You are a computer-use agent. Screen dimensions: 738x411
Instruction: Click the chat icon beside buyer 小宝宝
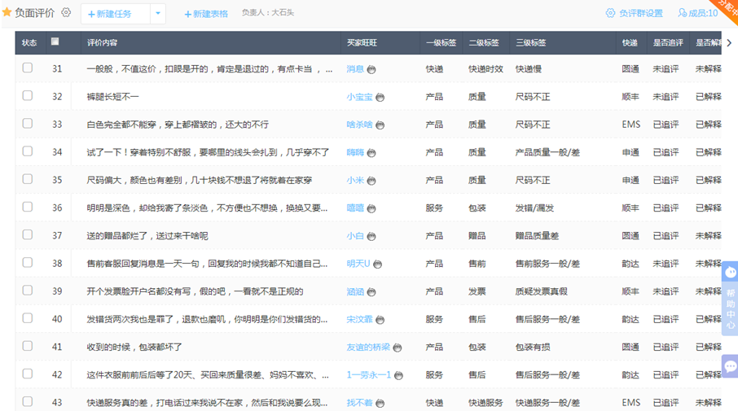coord(380,98)
